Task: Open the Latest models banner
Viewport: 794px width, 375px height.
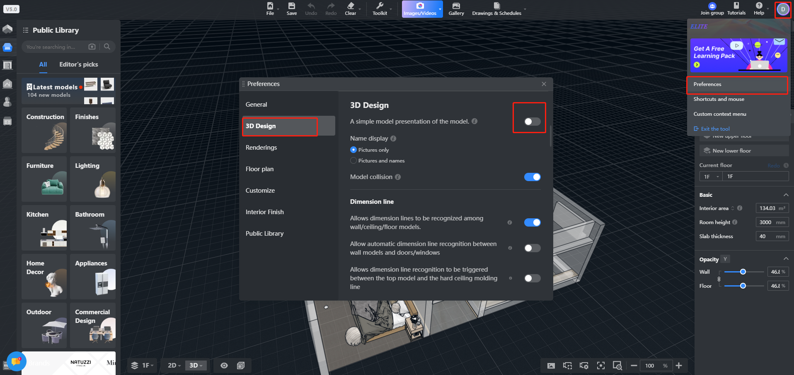Action: [68, 91]
